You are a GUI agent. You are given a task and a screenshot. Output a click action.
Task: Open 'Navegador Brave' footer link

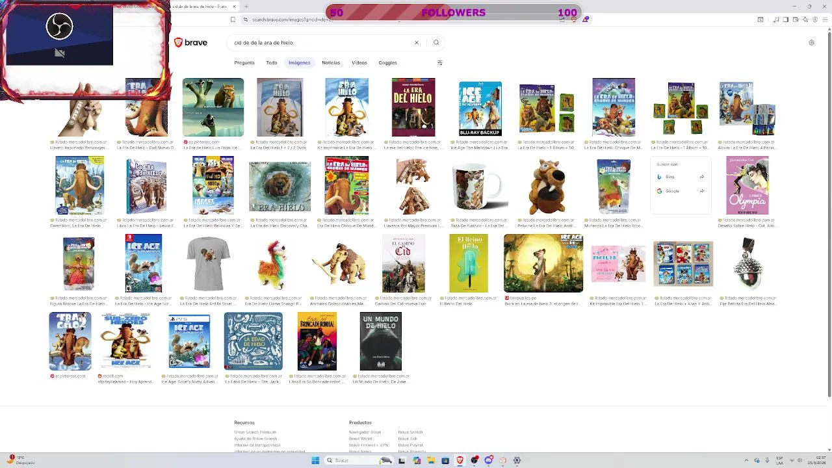[365, 432]
